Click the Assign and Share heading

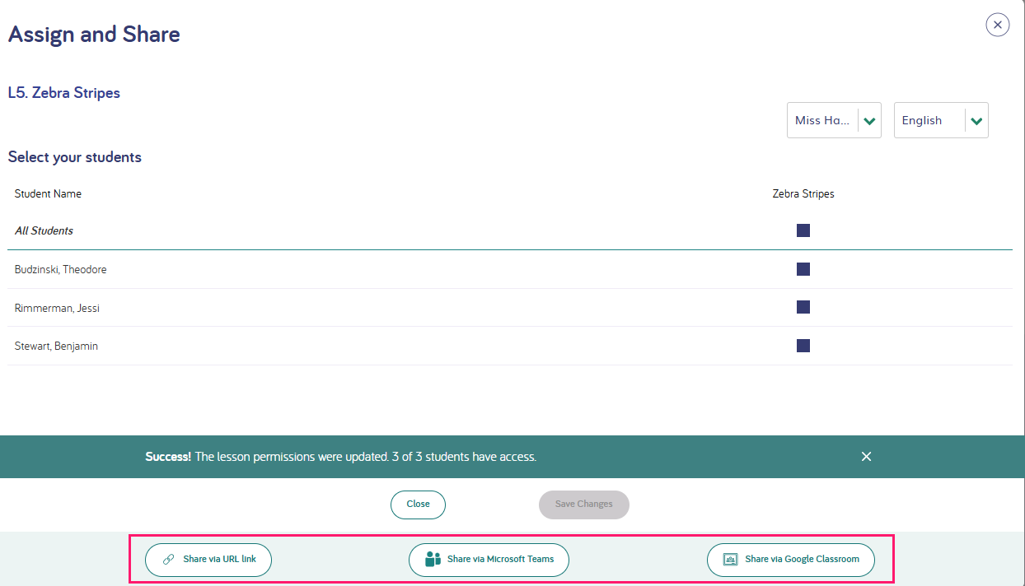point(94,35)
